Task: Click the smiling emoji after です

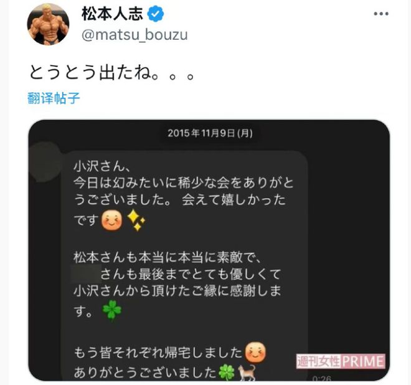Action: pyautogui.click(x=112, y=221)
